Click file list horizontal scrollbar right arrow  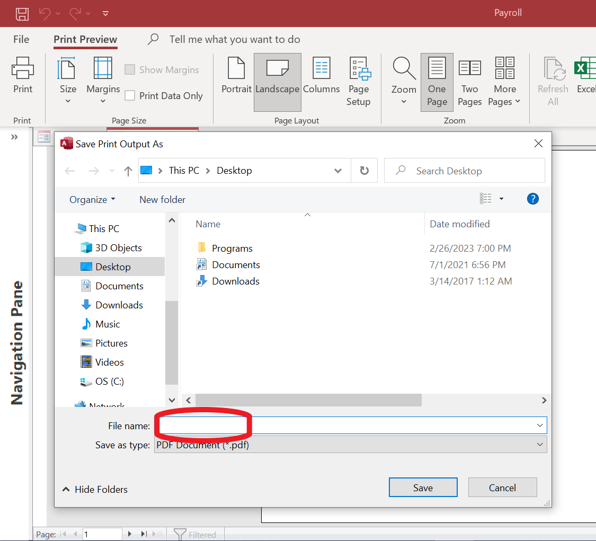point(544,400)
